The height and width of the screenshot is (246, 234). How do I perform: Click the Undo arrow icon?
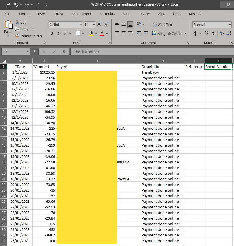(16, 5)
